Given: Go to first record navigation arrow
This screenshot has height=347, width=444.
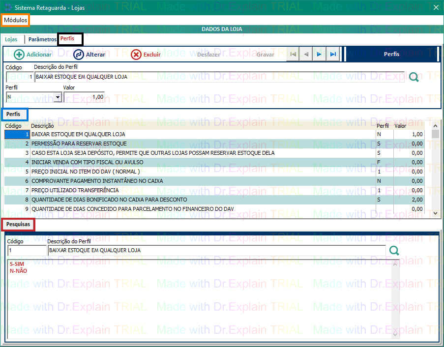Looking at the screenshot, I should (x=293, y=54).
